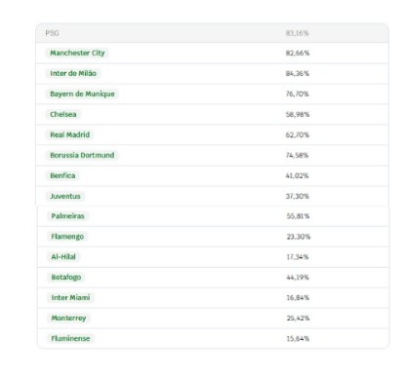Image resolution: width=401 pixels, height=375 pixels.
Task: Click the Manchester City team link
Action: pos(77,53)
